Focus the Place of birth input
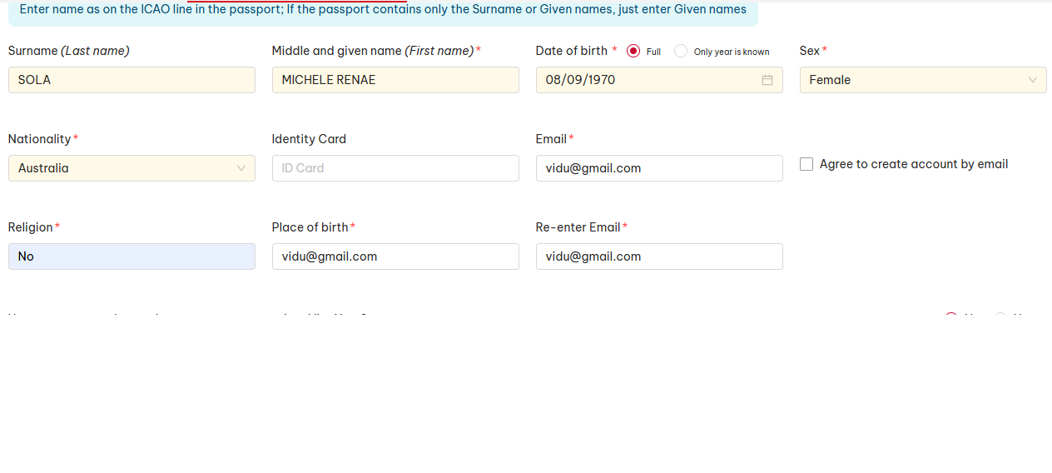The height and width of the screenshot is (473, 1052). click(395, 256)
